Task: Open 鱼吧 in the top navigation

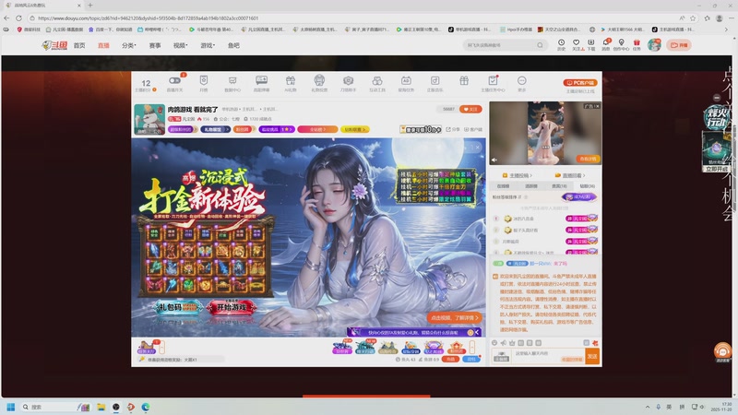Action: pos(233,45)
